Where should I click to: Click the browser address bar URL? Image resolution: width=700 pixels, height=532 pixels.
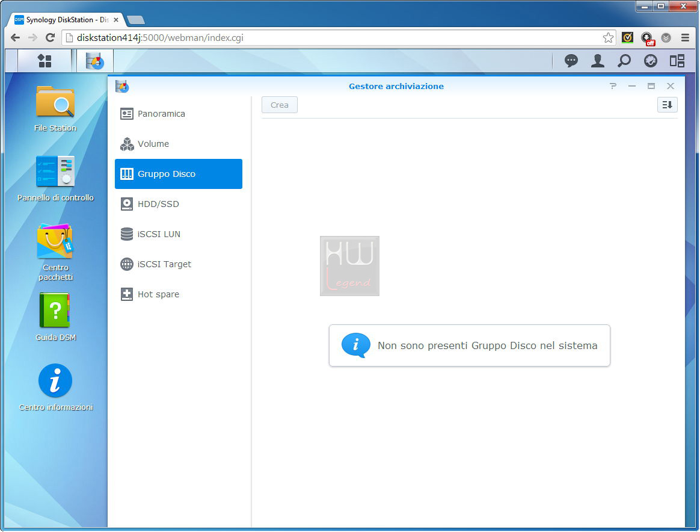[x=161, y=38]
